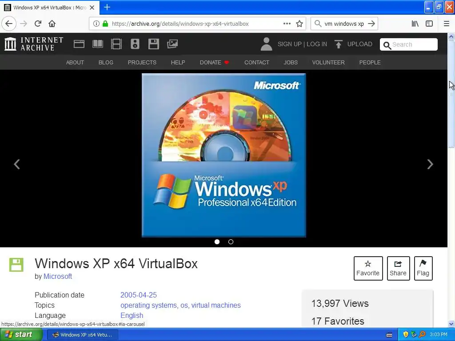Open the Internet Archive Web icon
The height and width of the screenshot is (341, 455).
[79, 44]
